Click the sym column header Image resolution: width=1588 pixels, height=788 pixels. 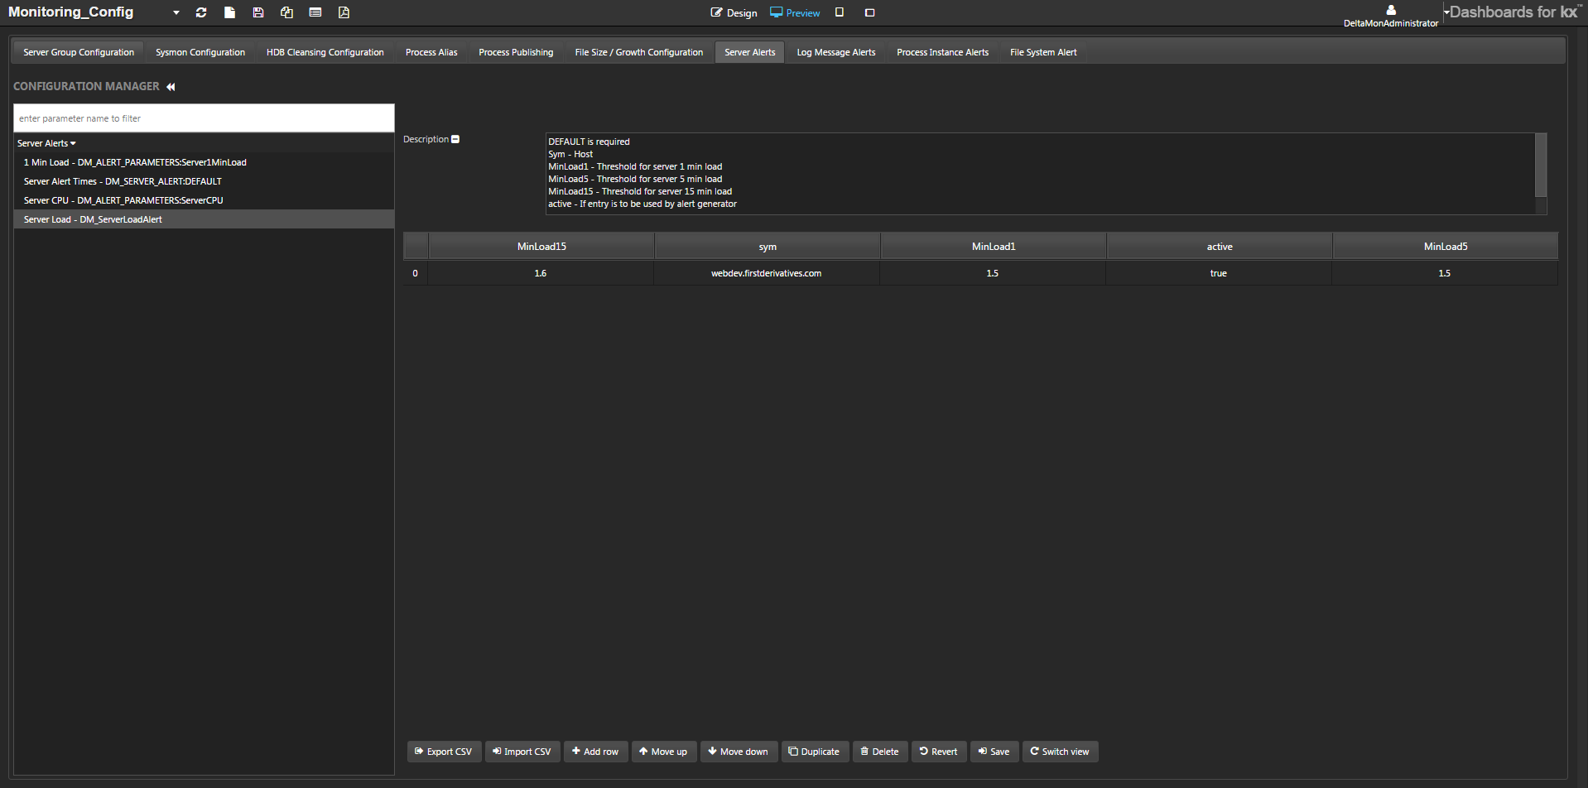point(768,247)
